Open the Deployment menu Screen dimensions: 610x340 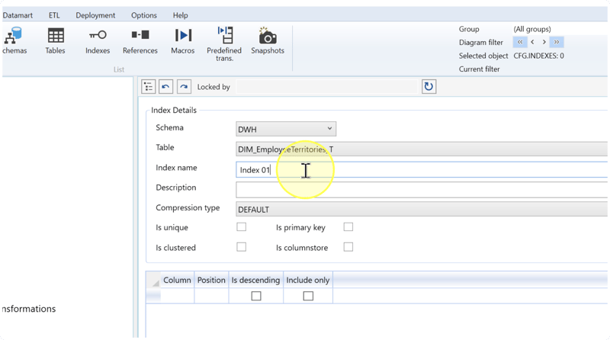click(95, 15)
